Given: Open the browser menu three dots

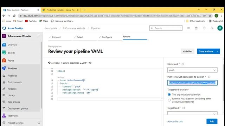Looking at the screenshot, I should click(x=222, y=16).
